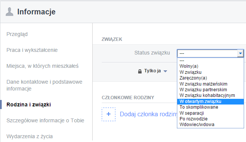This screenshot has width=246, height=142.
Task: Click the profile silhouette icon beside Informacje
Action: [x=9, y=12]
